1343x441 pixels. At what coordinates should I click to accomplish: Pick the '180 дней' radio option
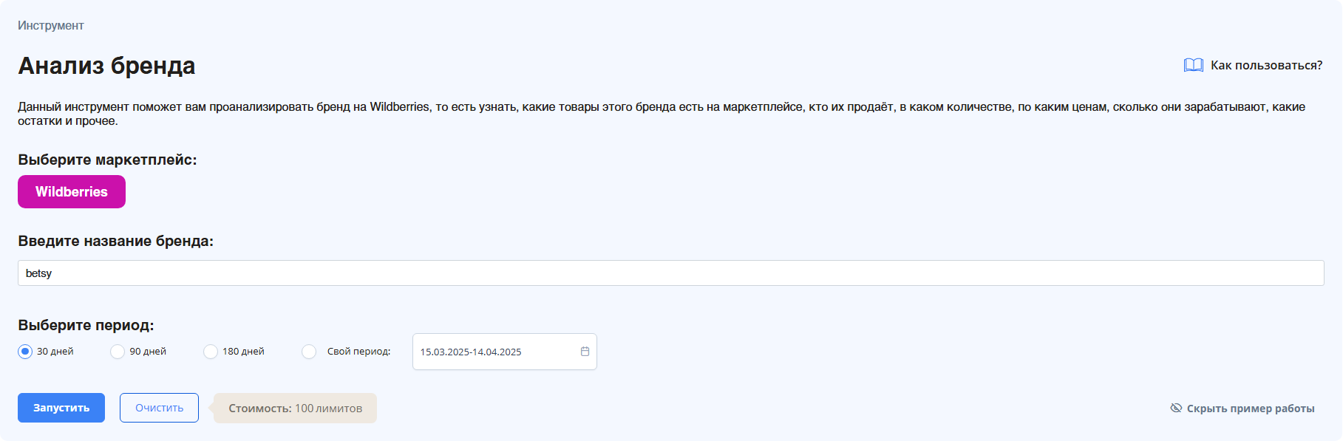(211, 352)
